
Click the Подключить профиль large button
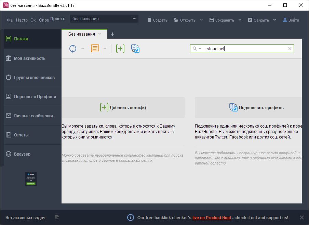[x=248, y=107]
